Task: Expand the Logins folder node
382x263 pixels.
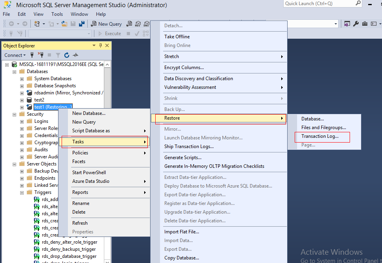Action: tap(22, 122)
